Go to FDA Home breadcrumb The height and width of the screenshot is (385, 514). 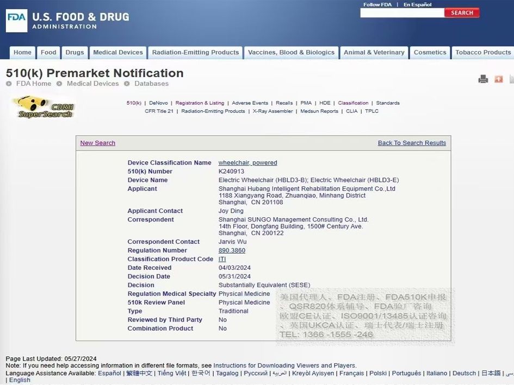click(33, 84)
